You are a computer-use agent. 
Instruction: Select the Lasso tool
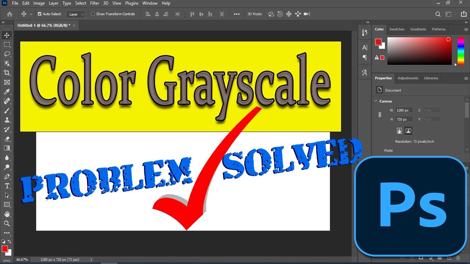click(x=7, y=54)
